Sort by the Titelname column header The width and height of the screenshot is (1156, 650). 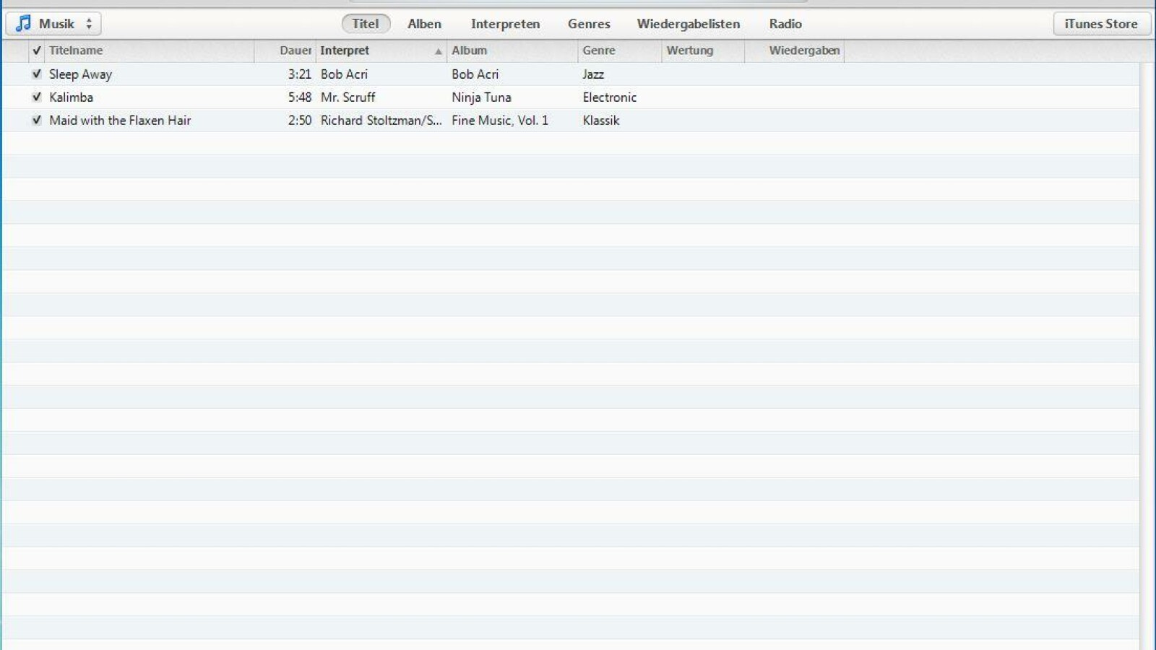coord(76,51)
